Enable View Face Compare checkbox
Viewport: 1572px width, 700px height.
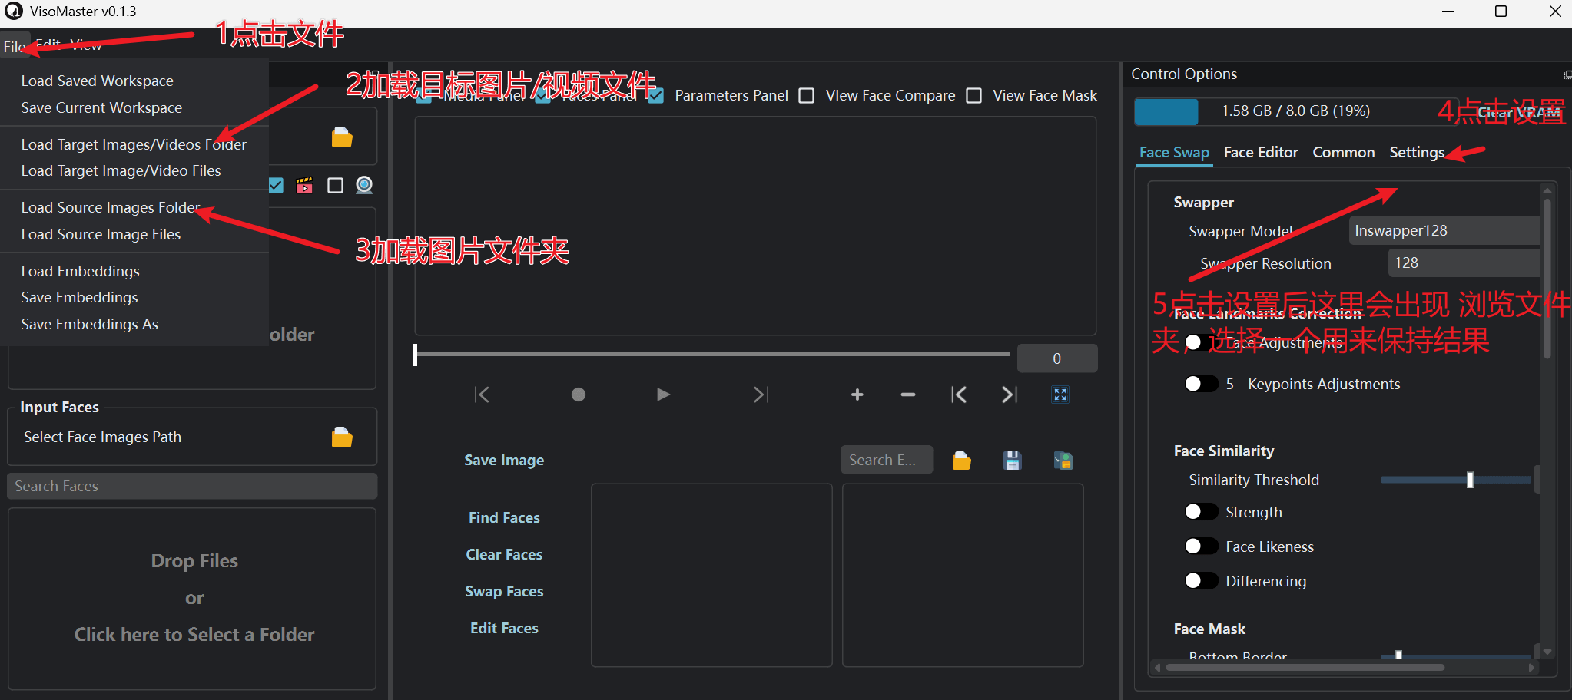807,95
